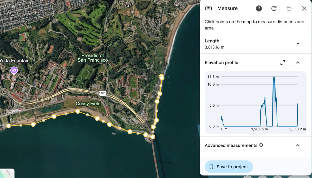Open the Yoda Fountain photo marker
312x178 pixels.
tap(14, 71)
